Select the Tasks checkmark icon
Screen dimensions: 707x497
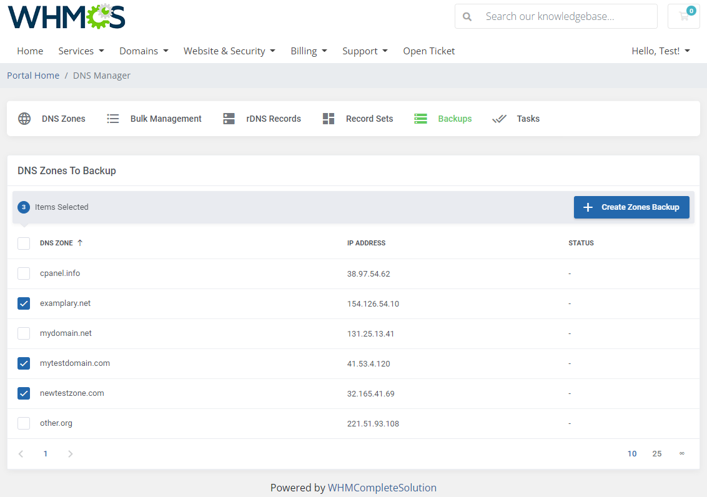(500, 118)
